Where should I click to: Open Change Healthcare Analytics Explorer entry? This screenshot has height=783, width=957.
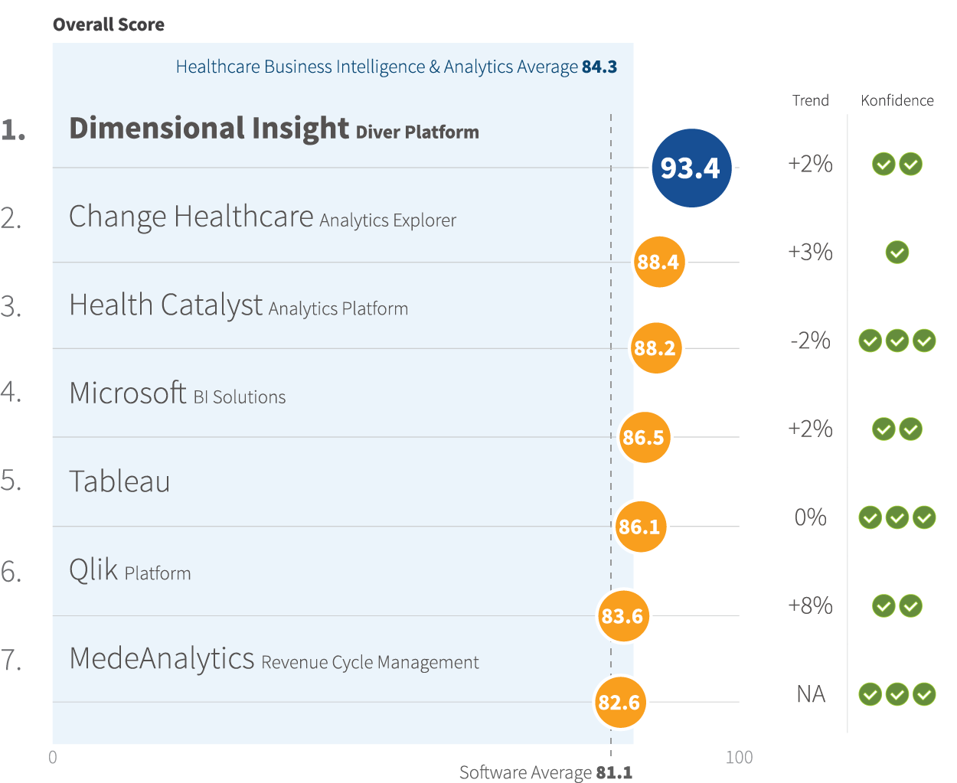click(262, 218)
